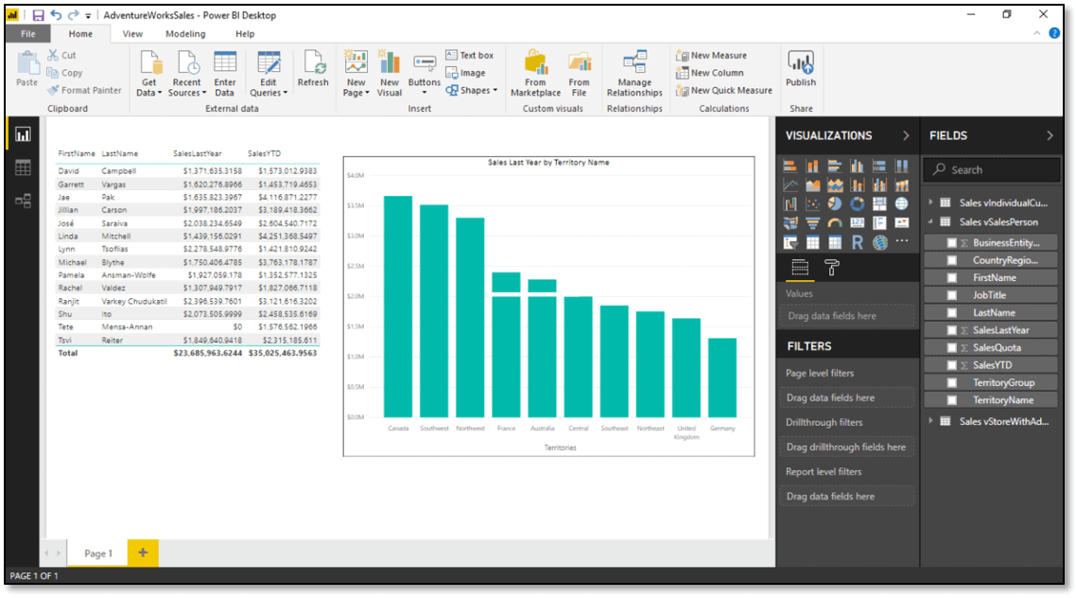This screenshot has width=1076, height=598.
Task: Select the line chart visualization
Action: click(790, 185)
